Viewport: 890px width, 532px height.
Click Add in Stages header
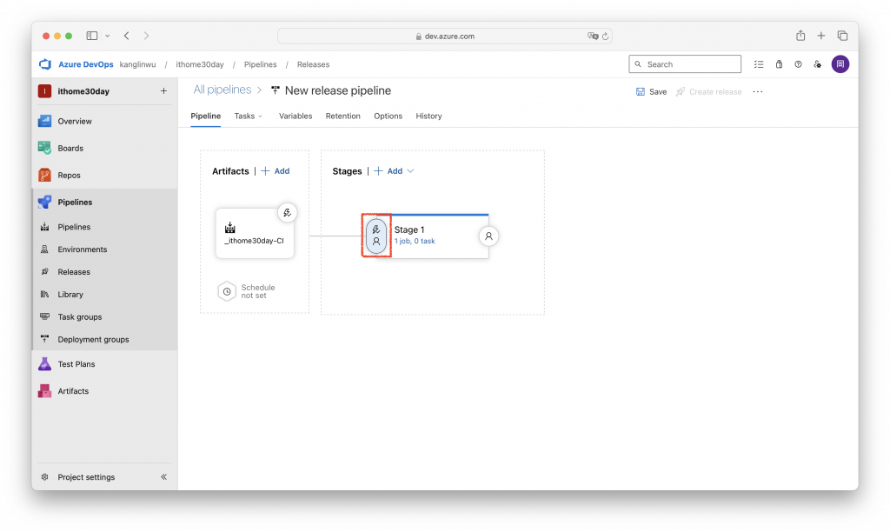coord(389,171)
